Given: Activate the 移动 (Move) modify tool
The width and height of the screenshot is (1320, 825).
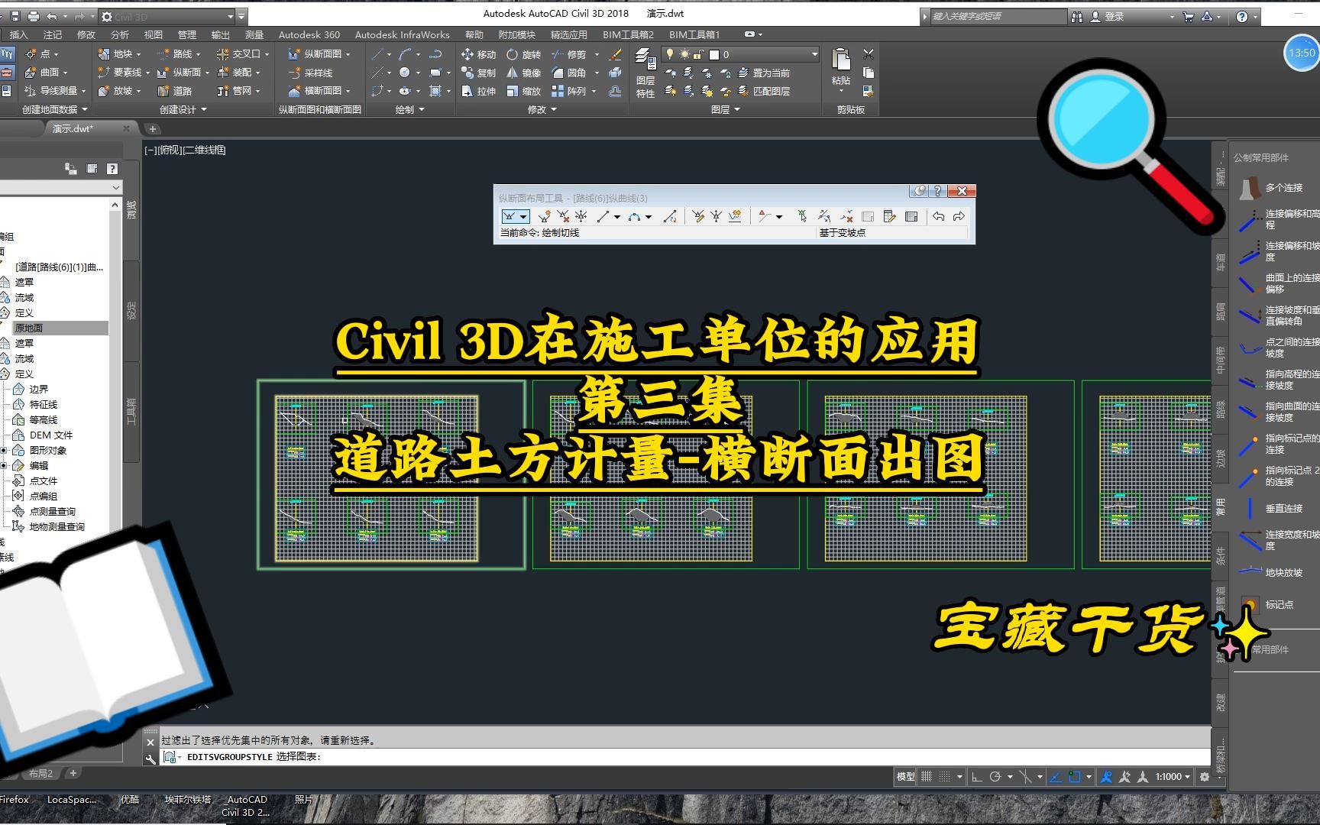Looking at the screenshot, I should (x=481, y=54).
